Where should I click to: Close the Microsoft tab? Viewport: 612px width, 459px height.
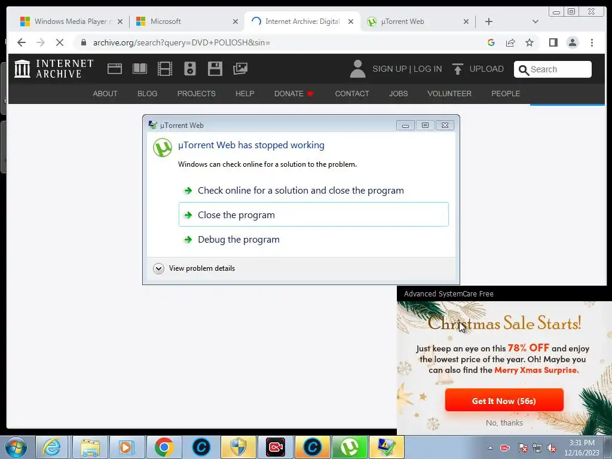point(235,22)
